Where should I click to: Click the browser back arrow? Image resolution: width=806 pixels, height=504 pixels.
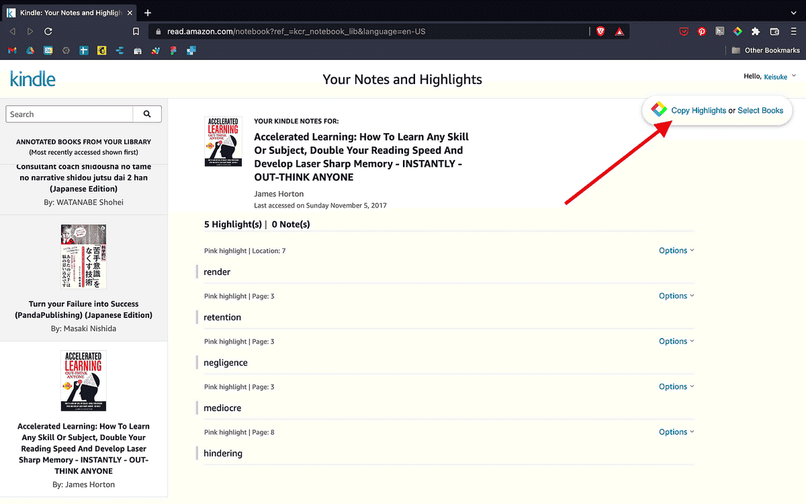12,32
